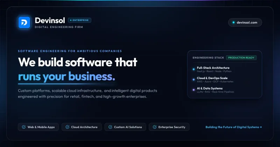Screen dimensions: 280x147
Task: Click the bullet dot beside Full-Stack Architecture
Action: pos(194,69)
